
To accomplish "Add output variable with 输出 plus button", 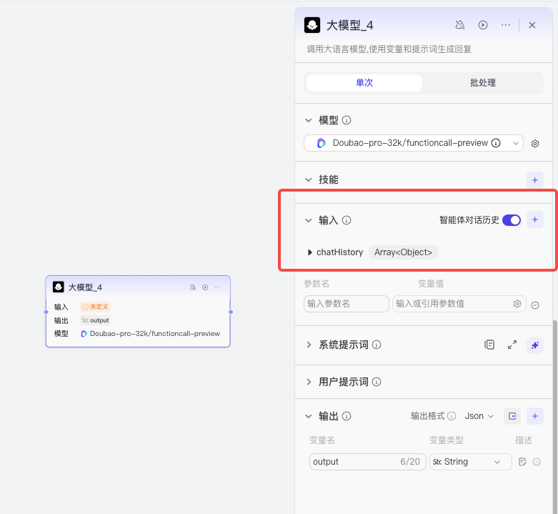I will (535, 416).
